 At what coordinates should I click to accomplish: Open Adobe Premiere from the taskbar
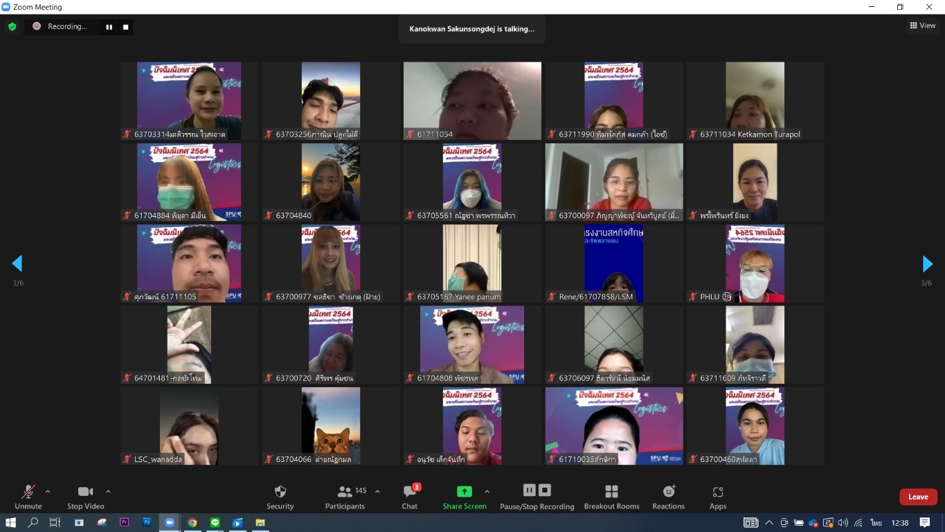[x=125, y=522]
